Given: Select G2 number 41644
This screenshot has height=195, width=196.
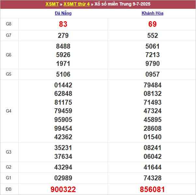Looking at the screenshot, I should pos(153,167).
